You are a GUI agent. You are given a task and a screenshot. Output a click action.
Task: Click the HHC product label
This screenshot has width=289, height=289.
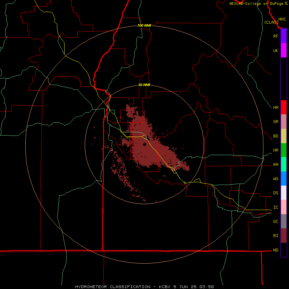coord(282,19)
